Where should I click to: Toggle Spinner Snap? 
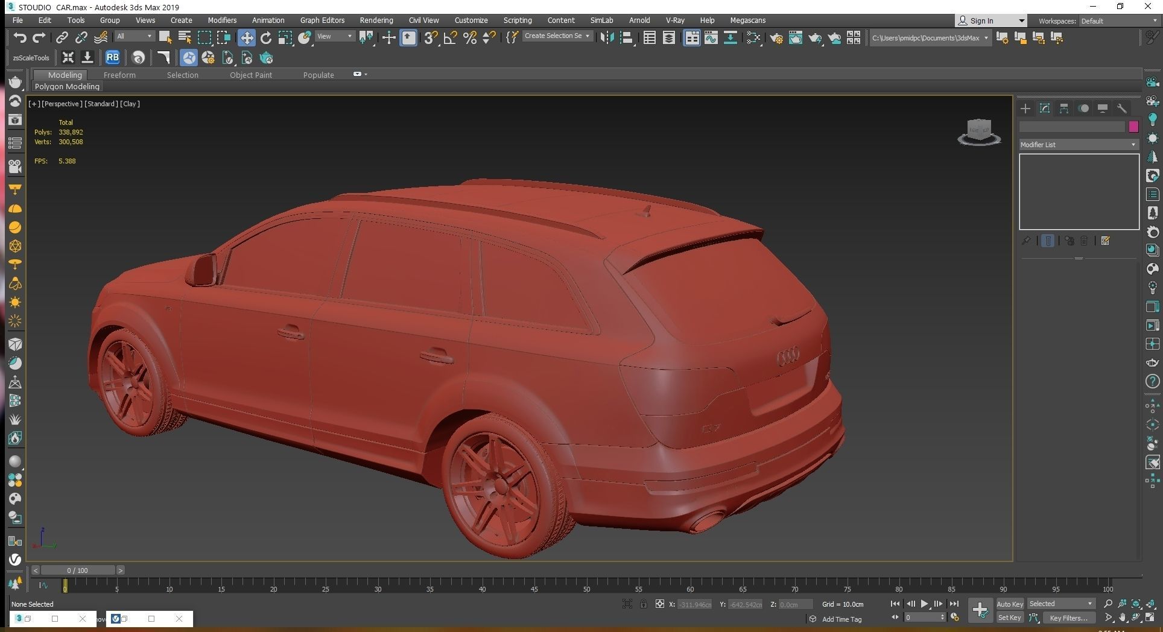click(489, 37)
